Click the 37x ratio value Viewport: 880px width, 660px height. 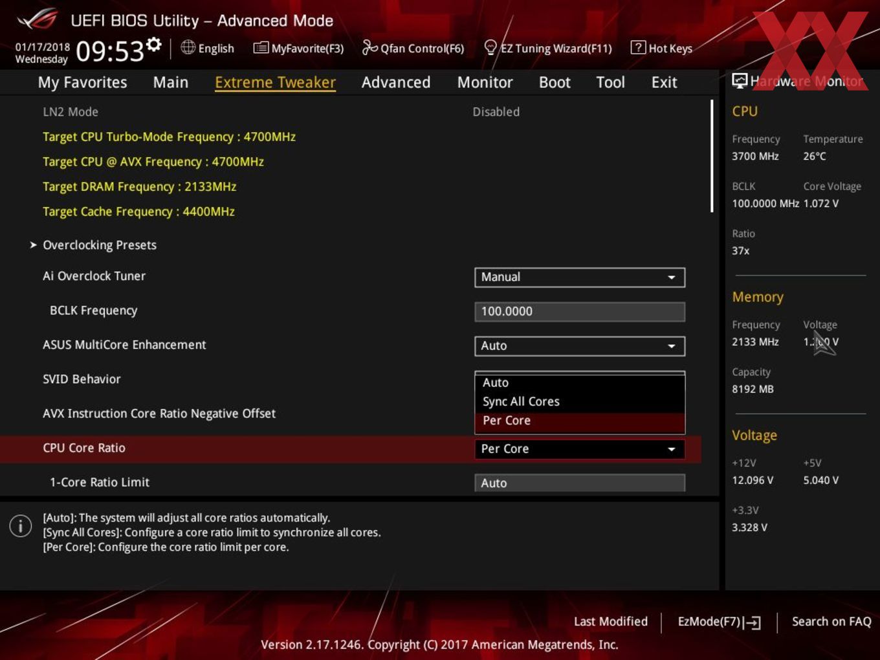tap(741, 250)
